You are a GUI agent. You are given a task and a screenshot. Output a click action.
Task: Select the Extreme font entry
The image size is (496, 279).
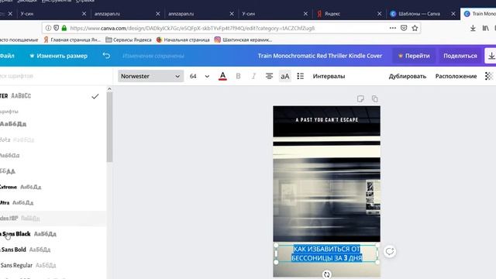click(x=21, y=187)
